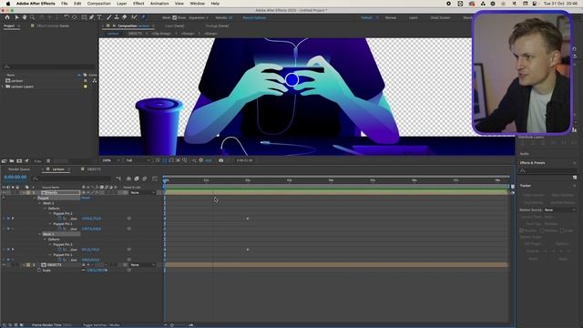
Task: Open Parent & Link dropdown of OBJECTS layer
Action: [x=143, y=265]
